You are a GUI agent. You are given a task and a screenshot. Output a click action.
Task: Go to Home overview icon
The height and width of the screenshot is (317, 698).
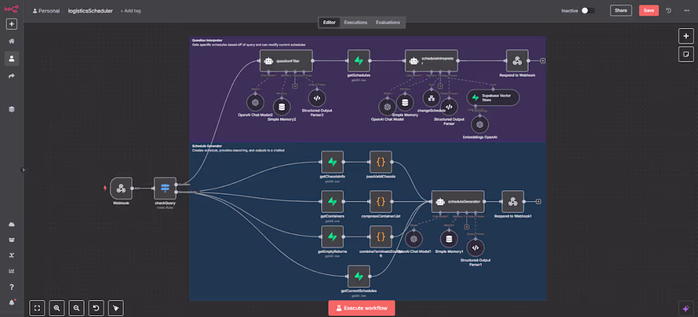[x=11, y=41]
